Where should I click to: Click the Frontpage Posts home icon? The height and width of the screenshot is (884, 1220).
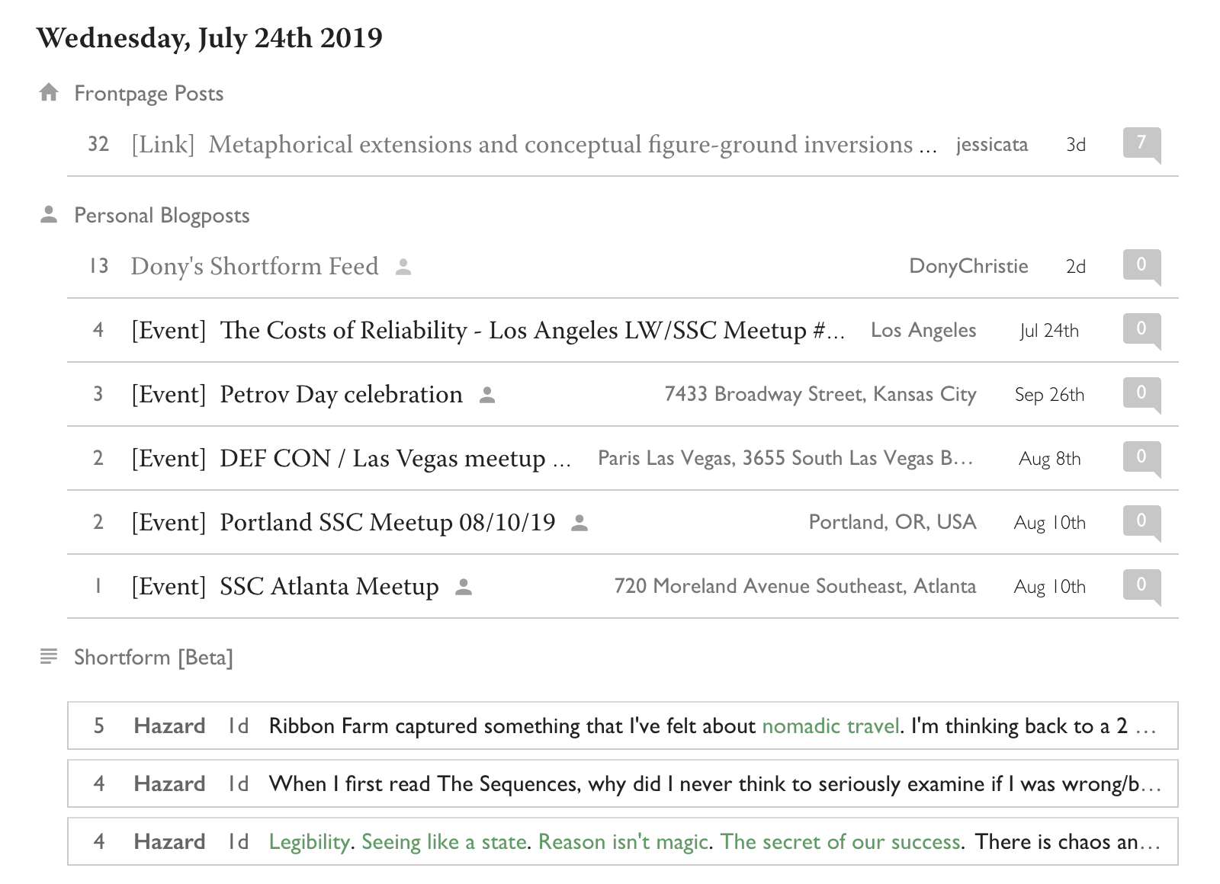point(50,93)
